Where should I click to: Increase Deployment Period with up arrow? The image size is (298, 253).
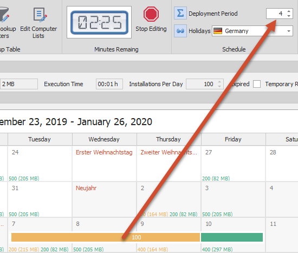point(289,11)
